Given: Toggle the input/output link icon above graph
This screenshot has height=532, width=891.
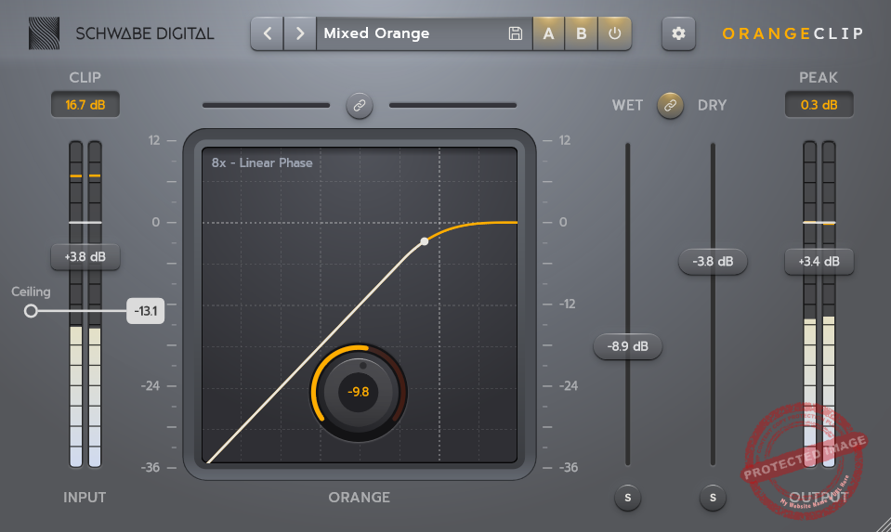Looking at the screenshot, I should point(360,106).
